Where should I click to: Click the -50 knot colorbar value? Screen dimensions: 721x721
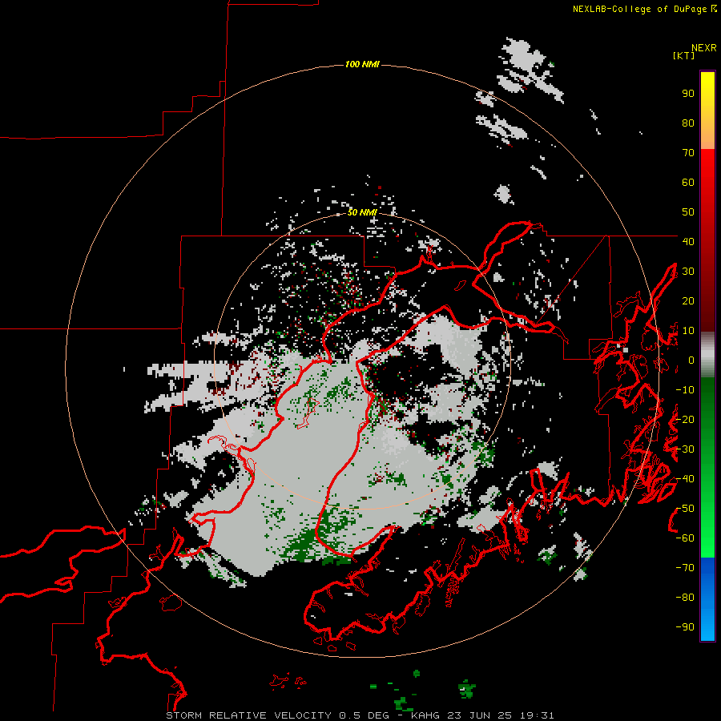pos(685,509)
